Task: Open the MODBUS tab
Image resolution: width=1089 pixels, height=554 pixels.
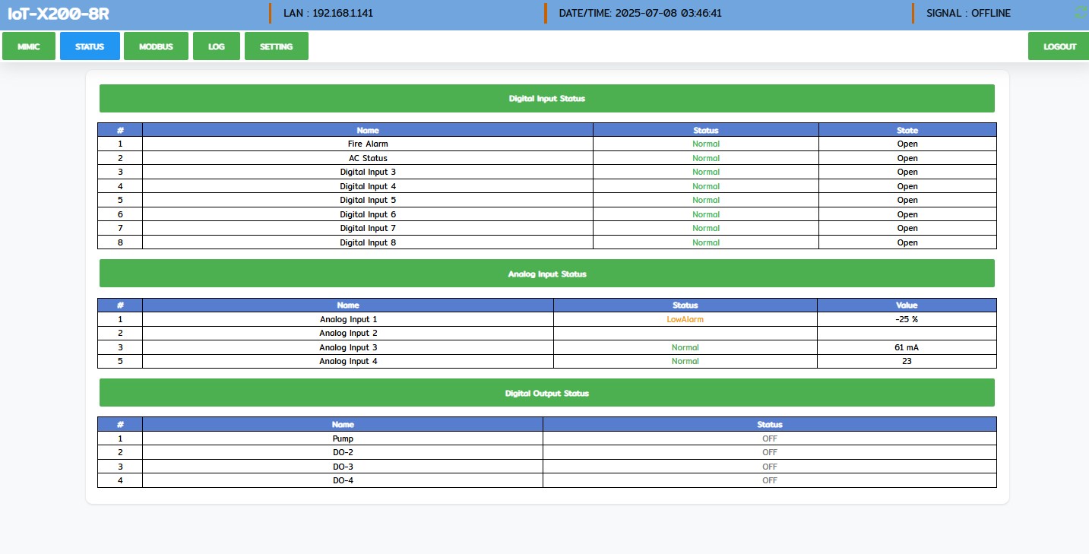Action: tap(156, 46)
